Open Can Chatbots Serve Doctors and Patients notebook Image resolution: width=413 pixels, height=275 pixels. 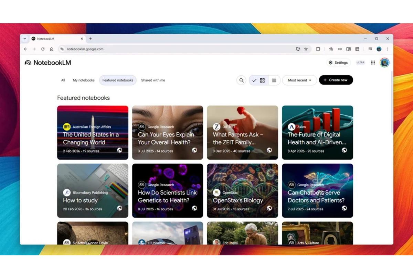[317, 190]
